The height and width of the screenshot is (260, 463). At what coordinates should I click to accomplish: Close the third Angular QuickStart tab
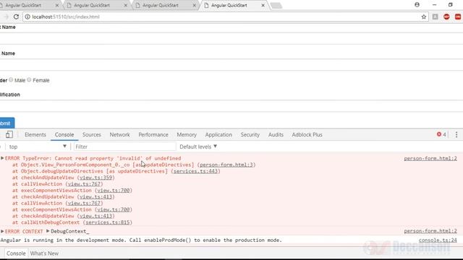coord(195,5)
